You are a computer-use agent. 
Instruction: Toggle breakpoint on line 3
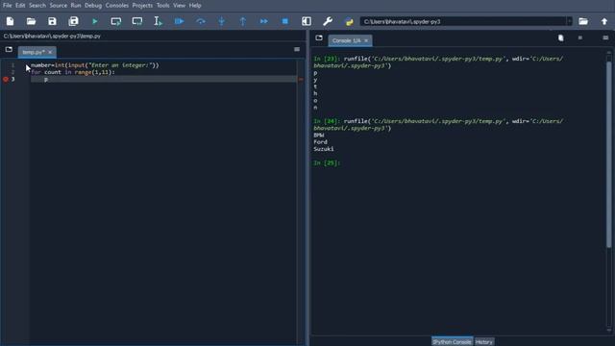(6, 79)
